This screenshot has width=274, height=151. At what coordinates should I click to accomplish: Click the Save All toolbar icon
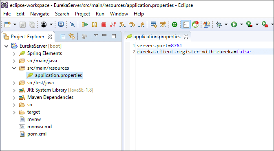(32, 24)
